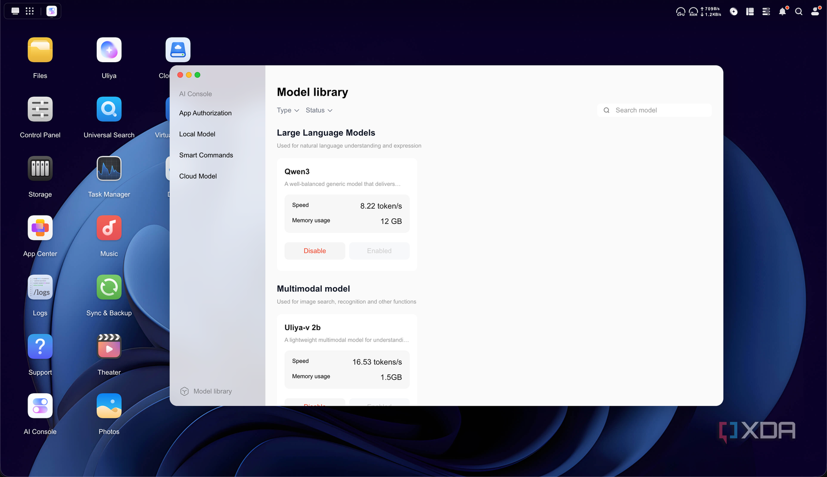Expand the Status filter dropdown
This screenshot has height=477, width=827.
point(319,110)
